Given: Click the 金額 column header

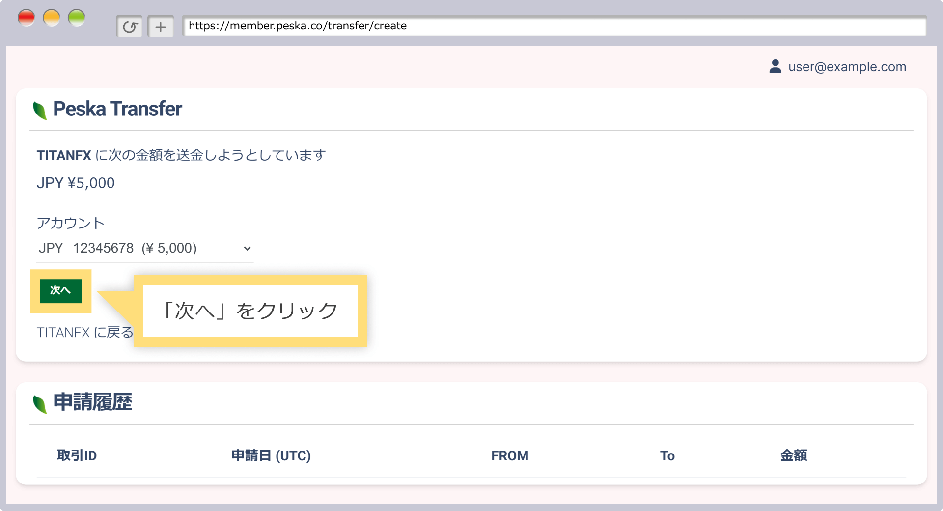Looking at the screenshot, I should 794,455.
